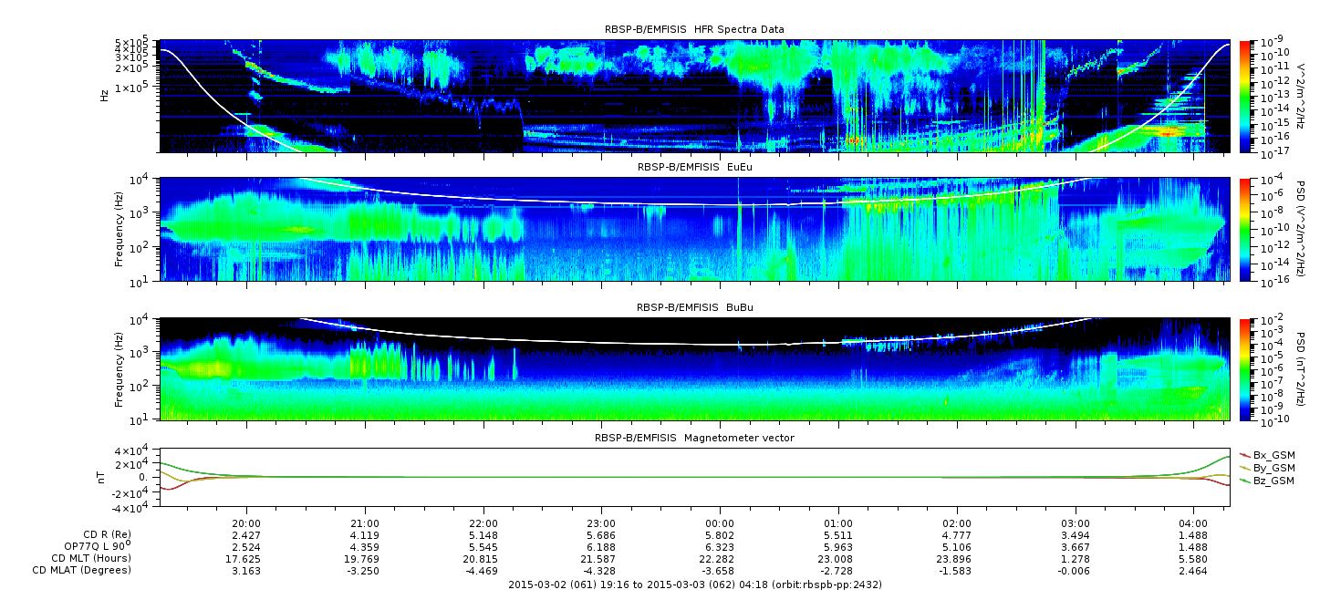
Task: Click the 00:00 time axis label
Action: click(720, 523)
